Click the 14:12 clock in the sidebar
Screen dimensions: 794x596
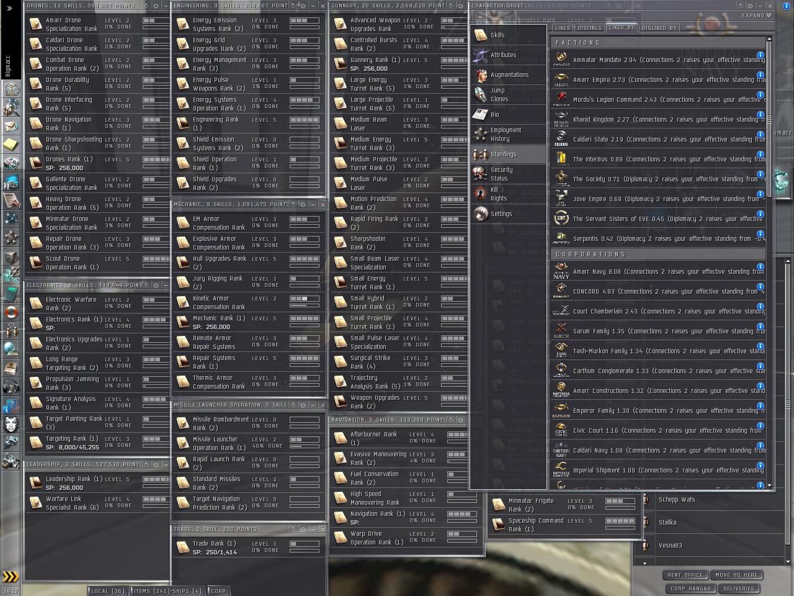coord(11,591)
